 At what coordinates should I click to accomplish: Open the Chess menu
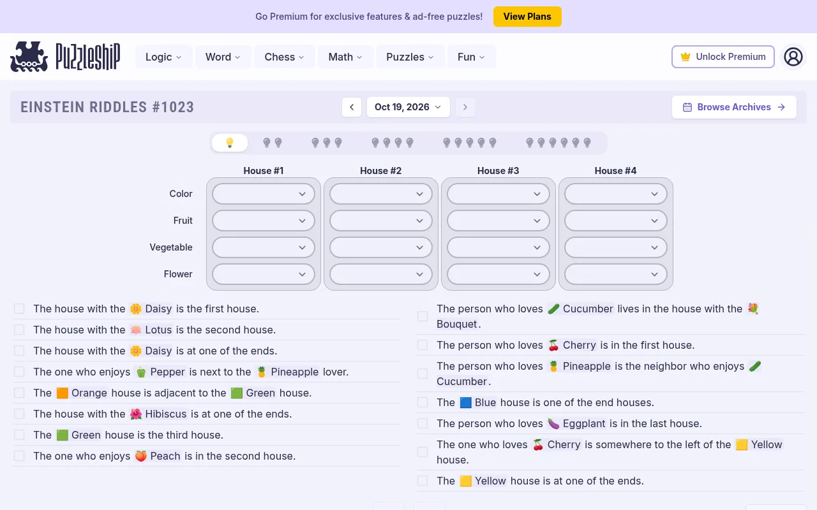tap(285, 57)
